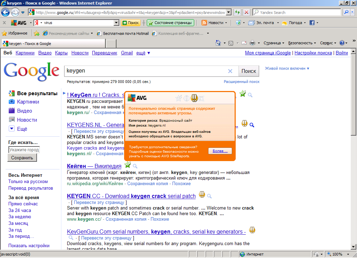Open the AVG search field dropdown
The height and width of the screenshot is (258, 357).
pos(116,23)
